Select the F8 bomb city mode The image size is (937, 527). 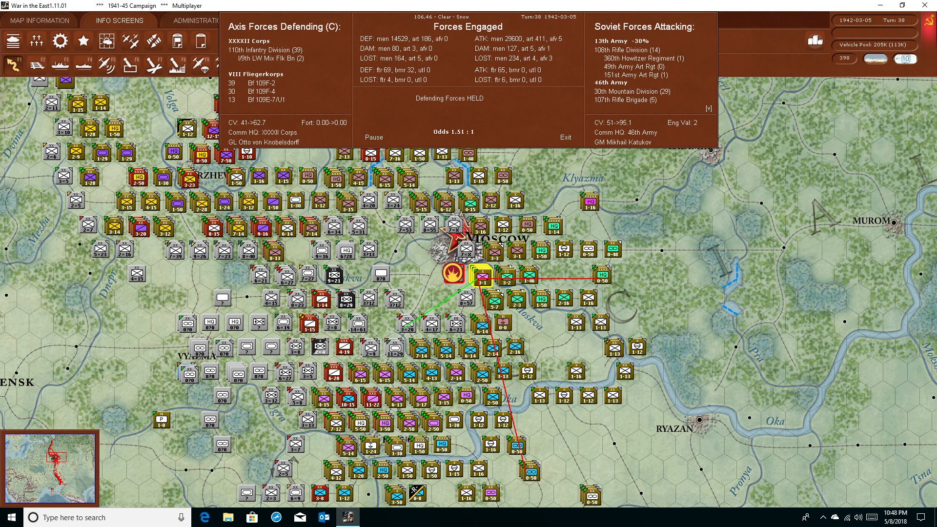pos(177,64)
